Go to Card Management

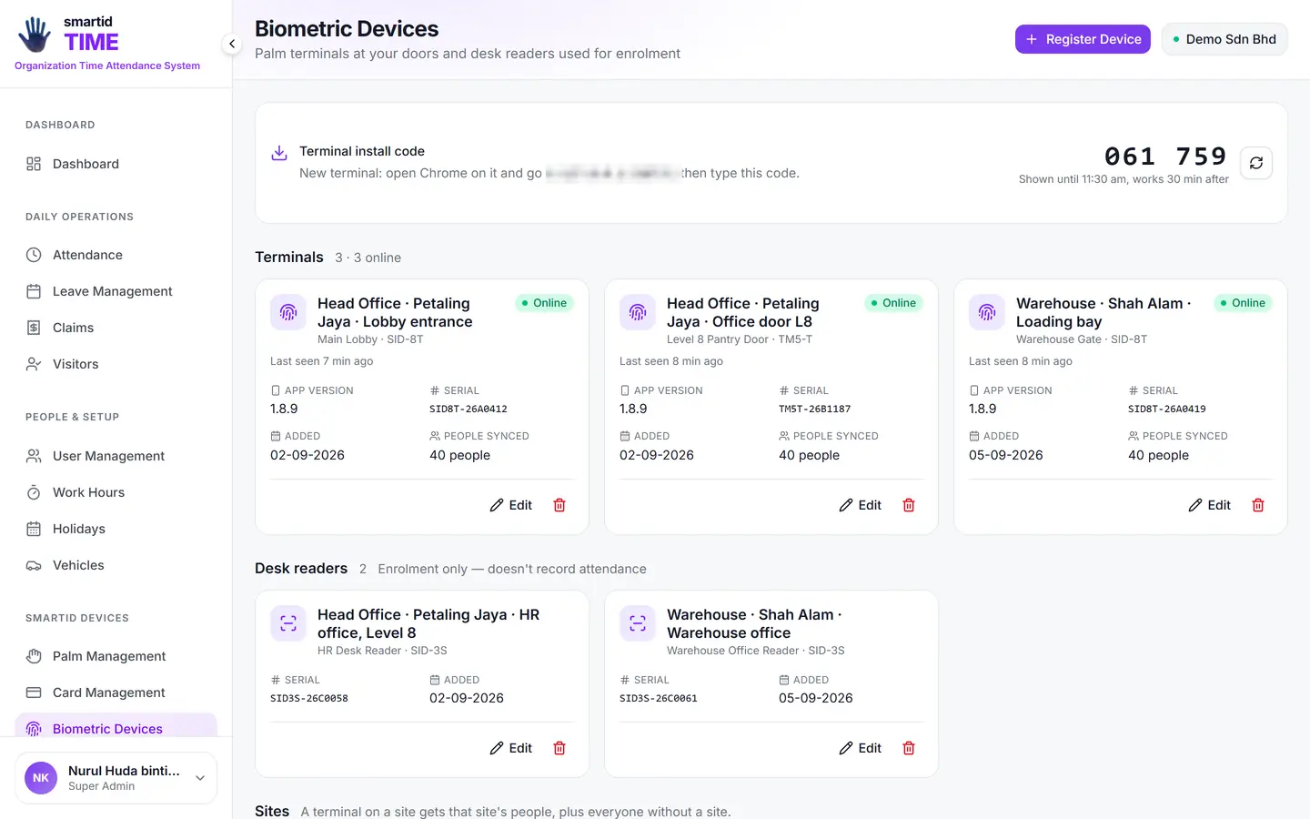point(116,693)
